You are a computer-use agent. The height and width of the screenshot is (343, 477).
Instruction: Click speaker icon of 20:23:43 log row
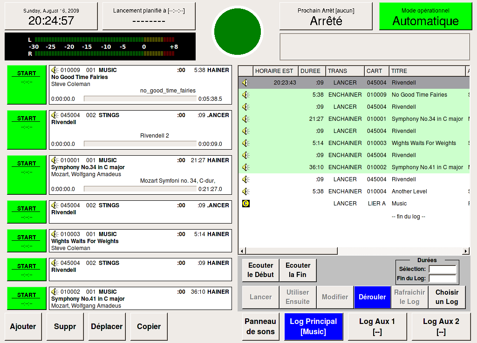[x=245, y=83]
